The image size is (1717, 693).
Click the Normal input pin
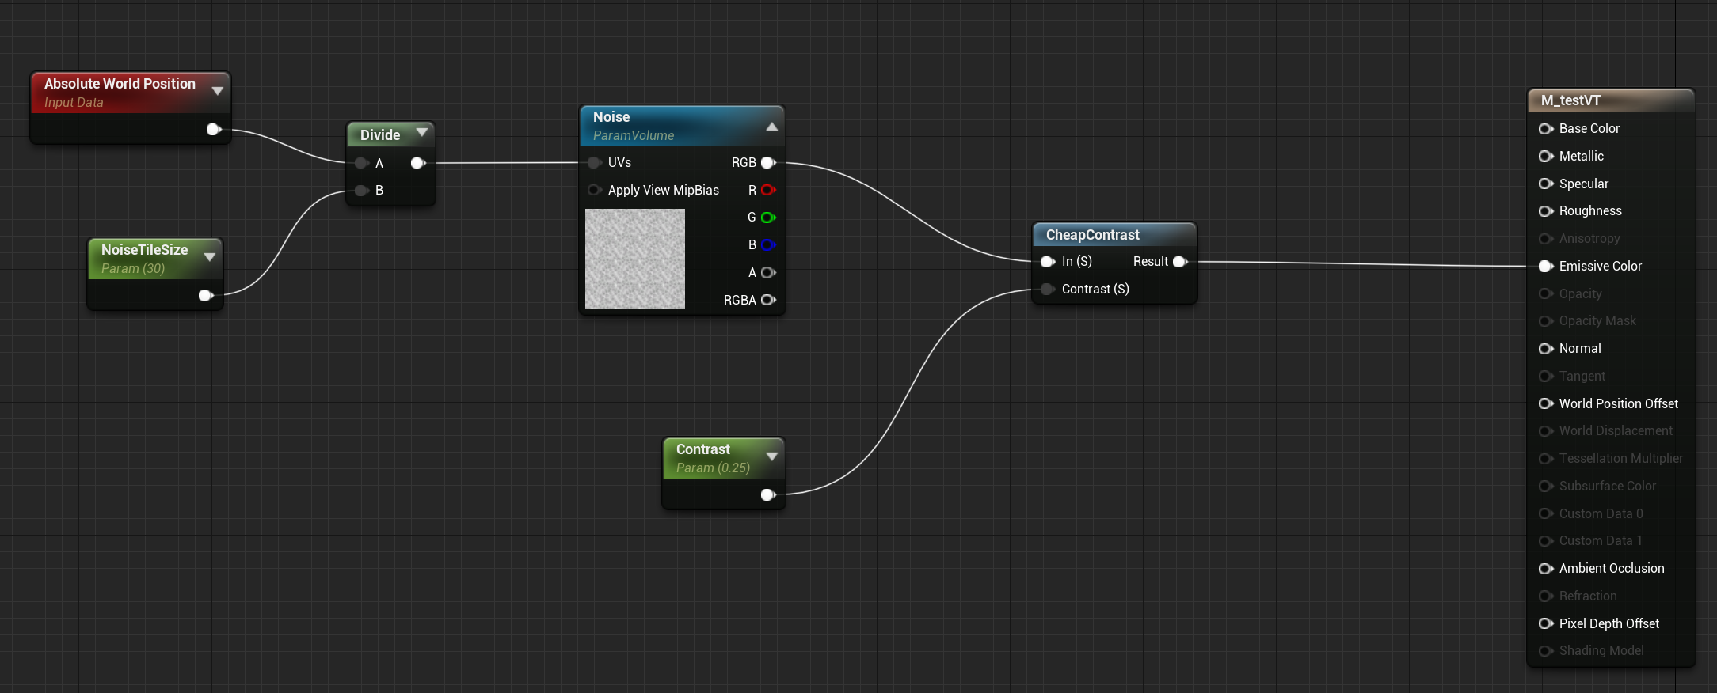tap(1546, 348)
